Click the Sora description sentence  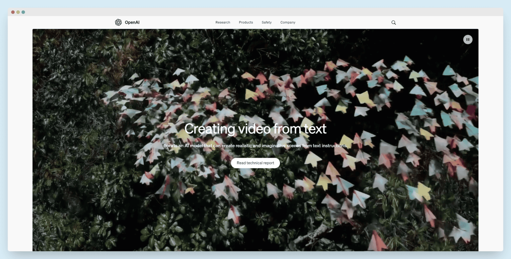(255, 146)
